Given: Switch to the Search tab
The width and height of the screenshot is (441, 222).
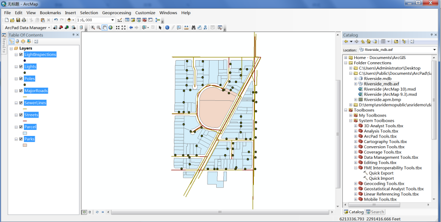Looking at the screenshot, I should (375, 212).
